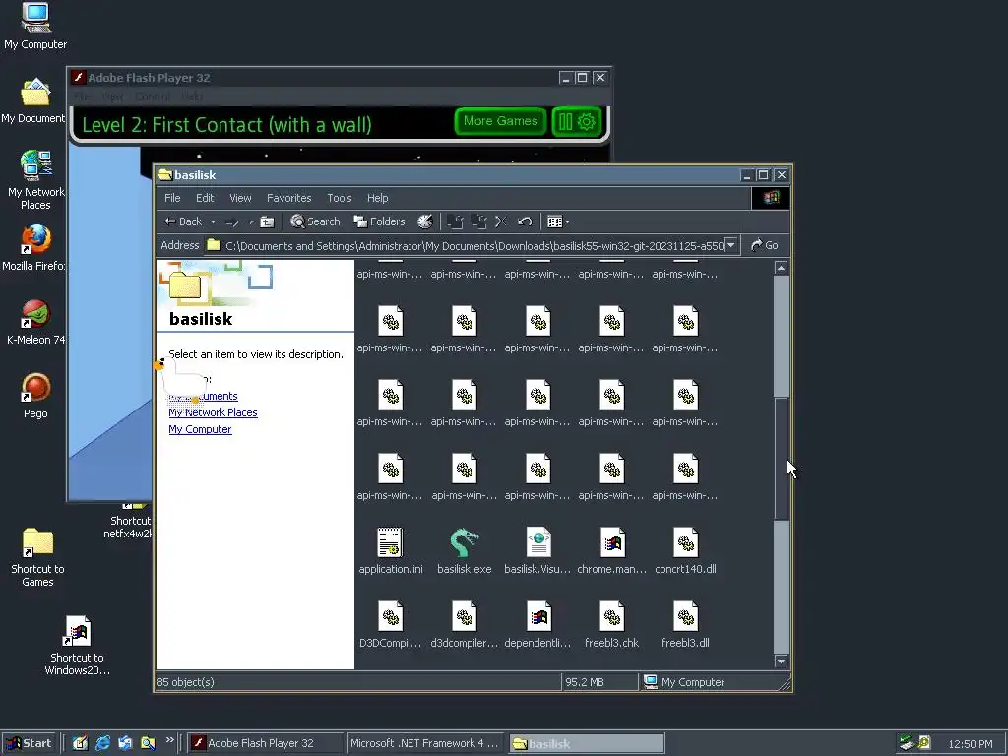Screen dimensions: 1008x756
Task: Click the 12:50 PM clock
Action: (x=970, y=744)
